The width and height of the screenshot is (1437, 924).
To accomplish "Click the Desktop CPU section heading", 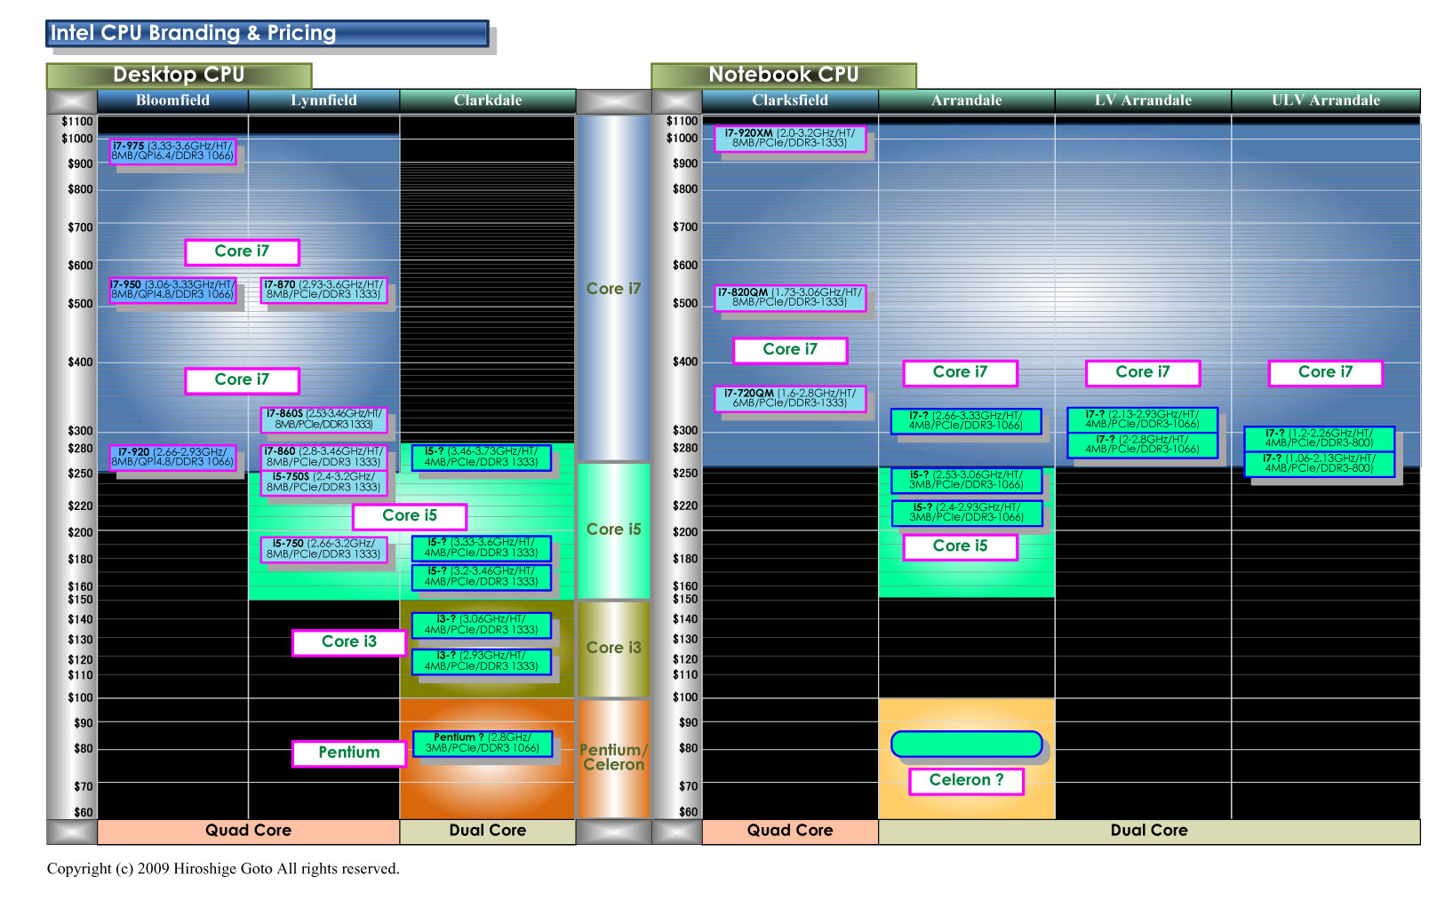I will coord(179,76).
